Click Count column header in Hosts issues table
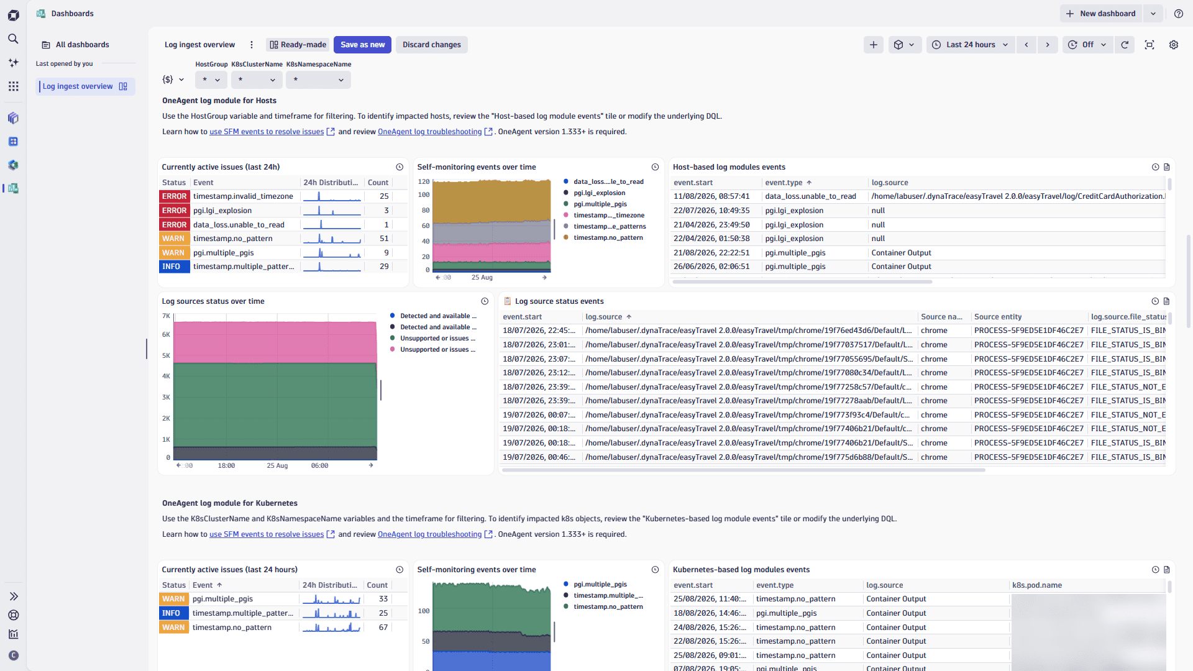1193x671 pixels. click(x=378, y=183)
